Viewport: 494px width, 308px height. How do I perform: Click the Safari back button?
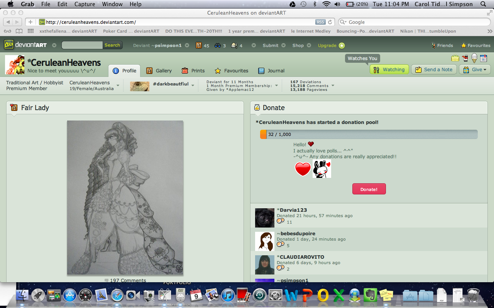coord(8,22)
